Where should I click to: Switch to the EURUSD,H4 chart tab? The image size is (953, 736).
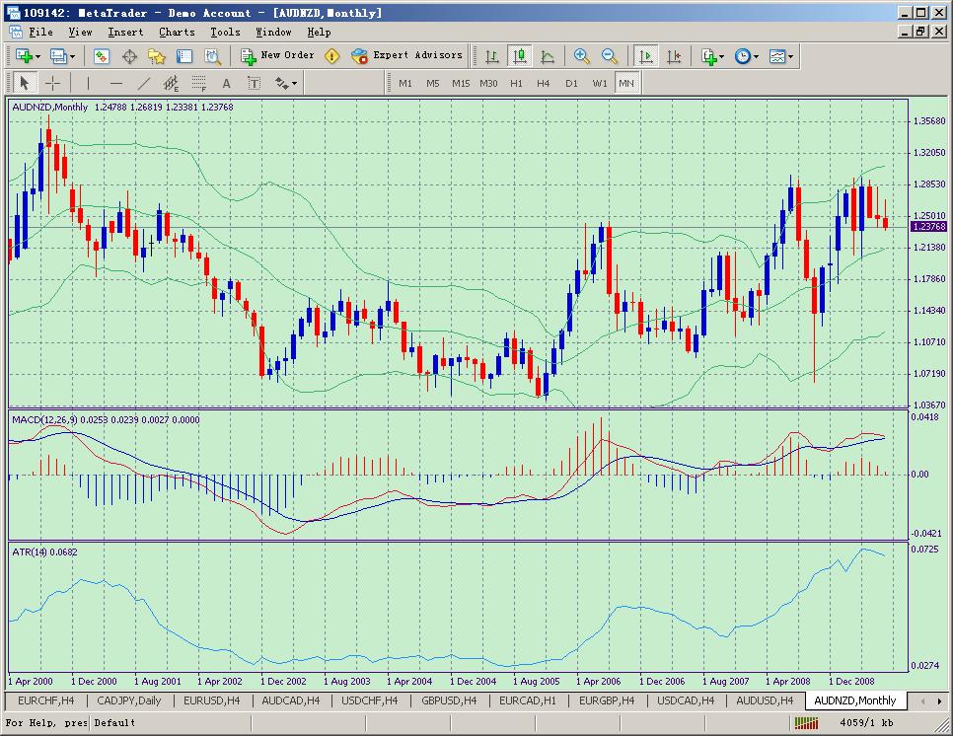tap(212, 700)
